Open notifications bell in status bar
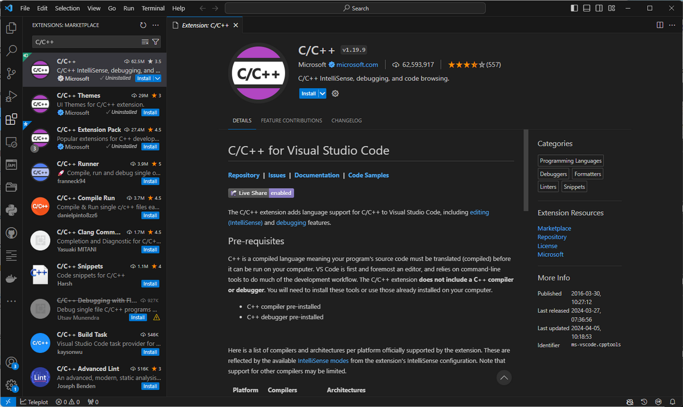Screen dimensions: 683x407 click(673, 402)
